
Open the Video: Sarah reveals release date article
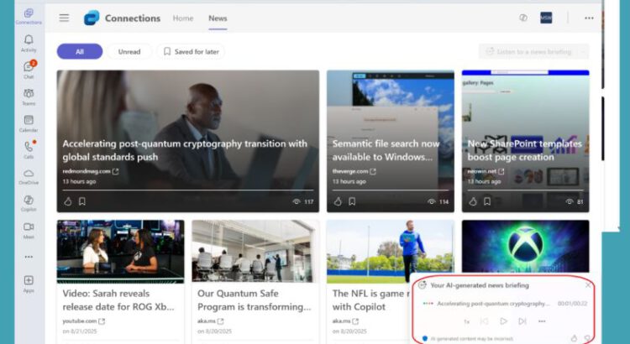(x=118, y=300)
